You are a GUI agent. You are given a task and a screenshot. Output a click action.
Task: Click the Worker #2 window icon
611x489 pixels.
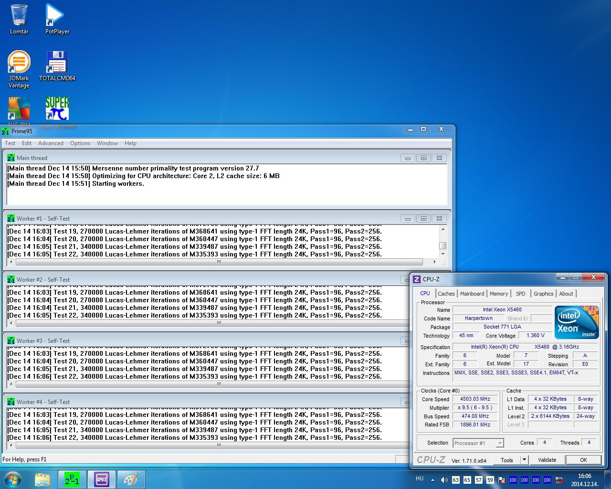[11, 279]
